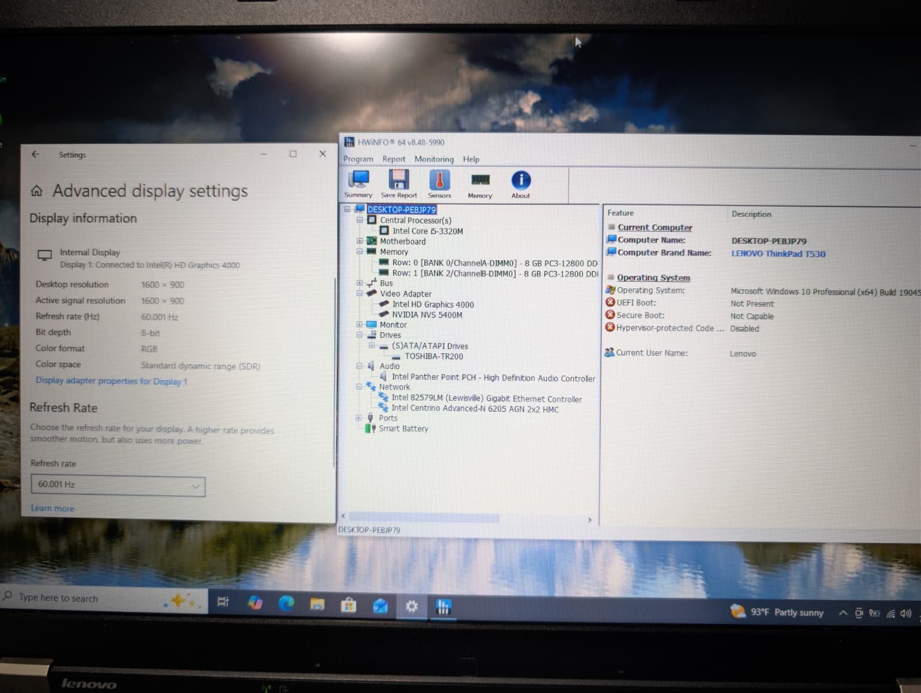Image resolution: width=921 pixels, height=693 pixels.
Task: Collapse the Central Processor(s) tree node
Action: tap(360, 220)
